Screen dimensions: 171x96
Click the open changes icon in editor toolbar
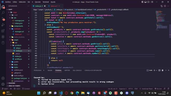pos(162,6)
